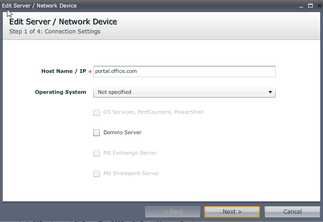Screen dimensions: 323x222
Task: Click the greyed-out < Back button
Action: 173,212
